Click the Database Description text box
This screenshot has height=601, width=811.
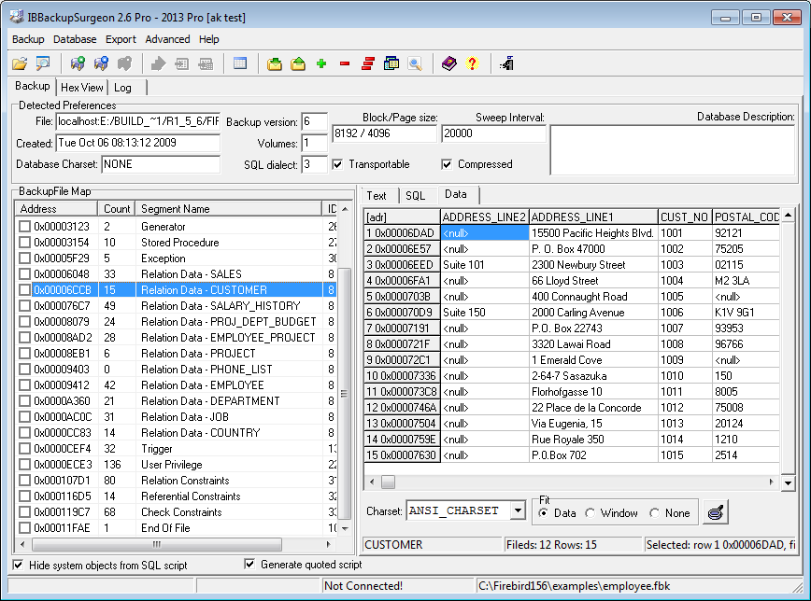click(673, 150)
